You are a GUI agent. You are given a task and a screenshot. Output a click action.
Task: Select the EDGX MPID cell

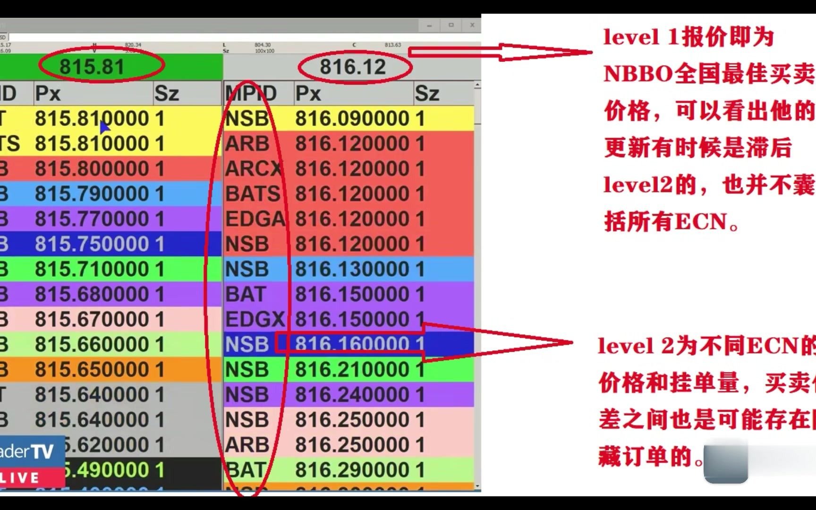[255, 319]
